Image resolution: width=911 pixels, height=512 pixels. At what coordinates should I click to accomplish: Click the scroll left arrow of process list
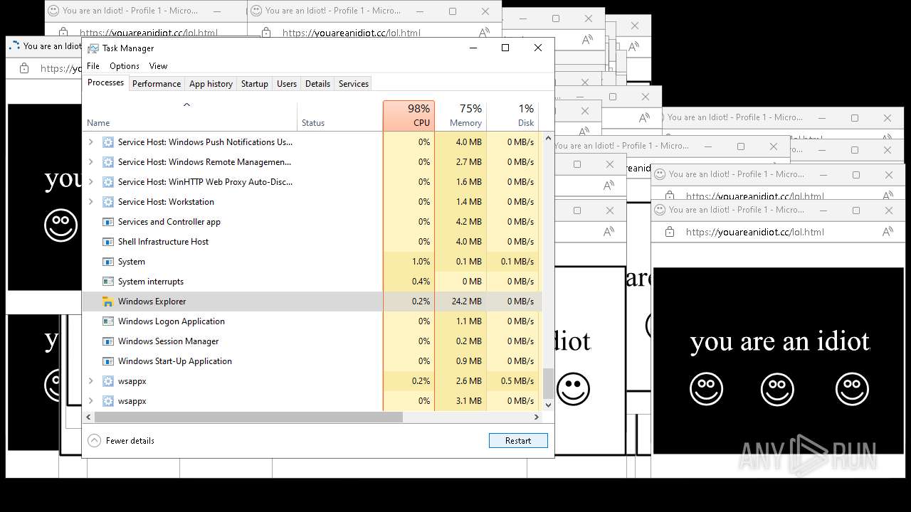pyautogui.click(x=88, y=417)
